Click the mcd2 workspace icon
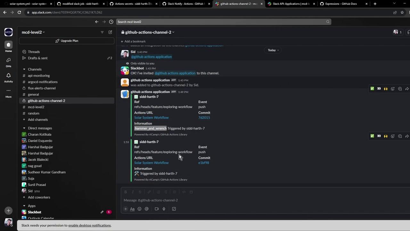This screenshot has height=231, width=410. [8, 32]
